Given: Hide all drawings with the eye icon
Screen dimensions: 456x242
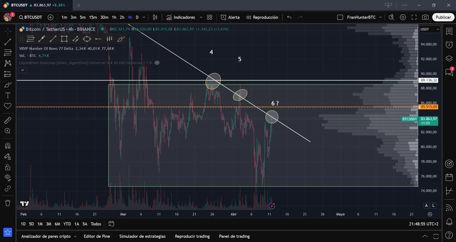Looking at the screenshot, I should pos(8,178).
